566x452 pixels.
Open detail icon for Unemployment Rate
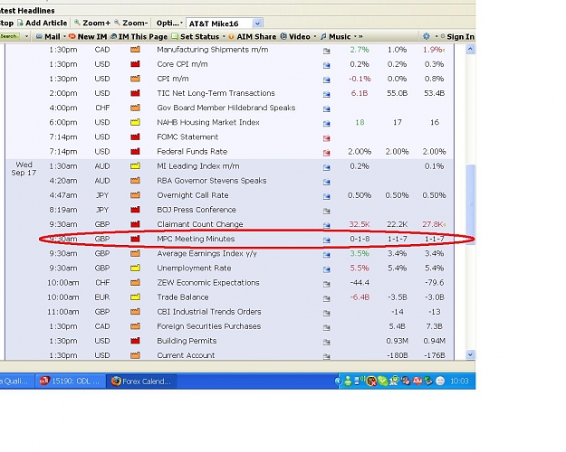[326, 269]
